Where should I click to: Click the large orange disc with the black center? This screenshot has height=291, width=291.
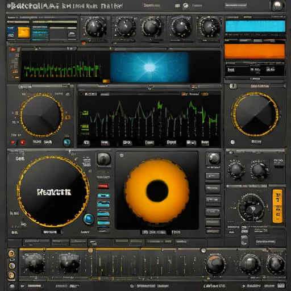(157, 191)
